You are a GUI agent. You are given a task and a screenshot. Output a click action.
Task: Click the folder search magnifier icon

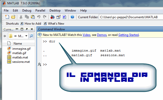[x=31, y=36]
